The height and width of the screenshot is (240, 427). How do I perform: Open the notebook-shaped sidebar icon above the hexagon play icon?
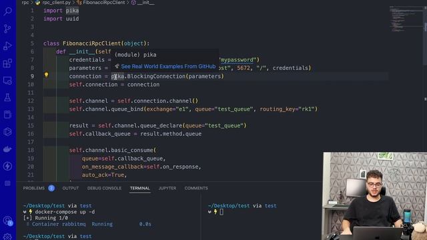point(7,115)
